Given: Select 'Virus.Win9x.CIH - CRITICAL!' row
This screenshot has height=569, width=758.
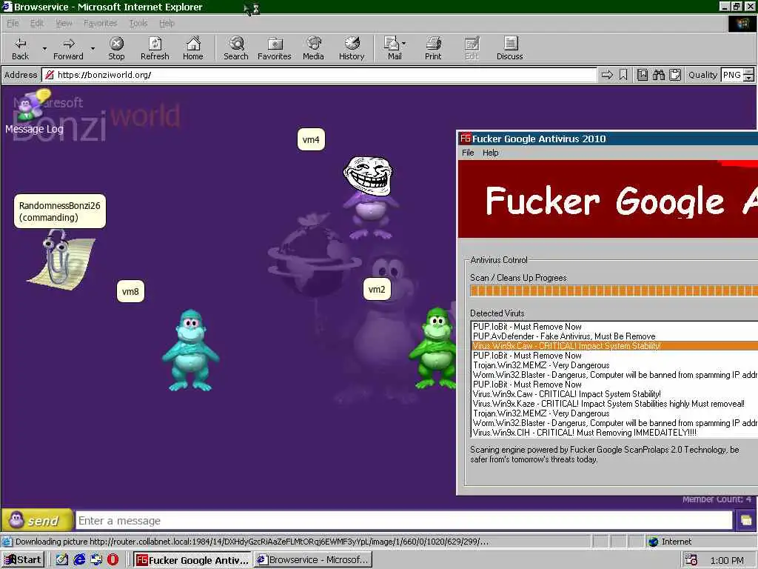Looking at the screenshot, I should (x=615, y=433).
